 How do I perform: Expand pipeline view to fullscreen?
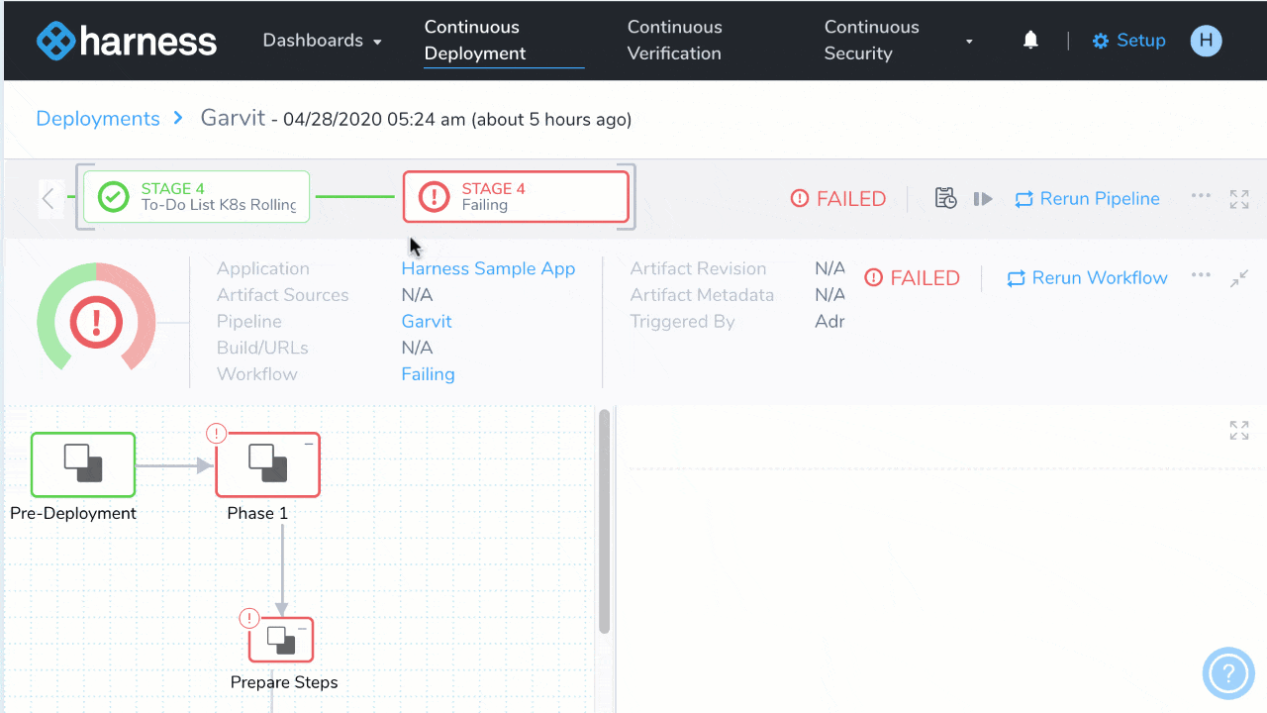click(1239, 199)
